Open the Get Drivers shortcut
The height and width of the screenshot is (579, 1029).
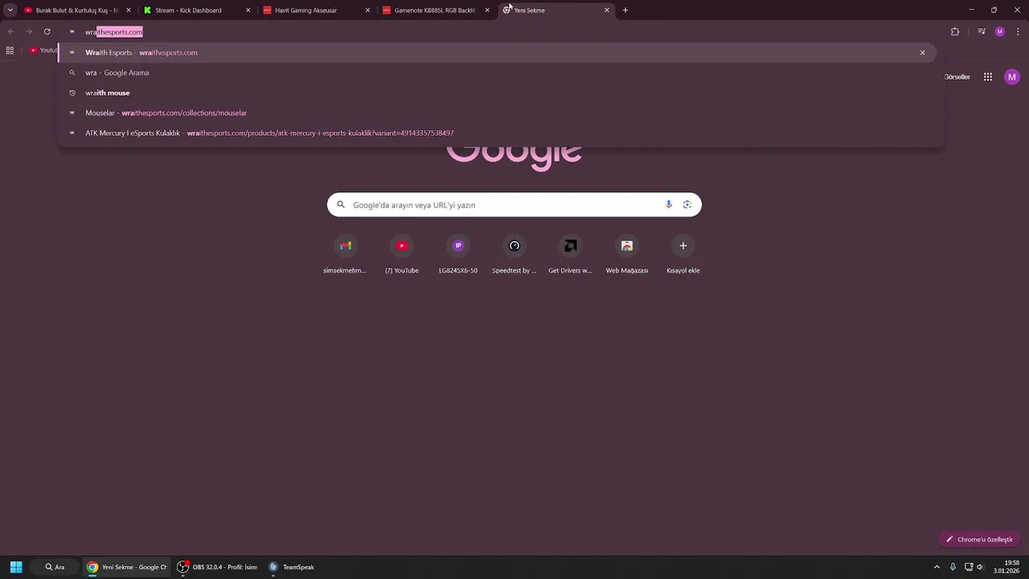tap(570, 255)
